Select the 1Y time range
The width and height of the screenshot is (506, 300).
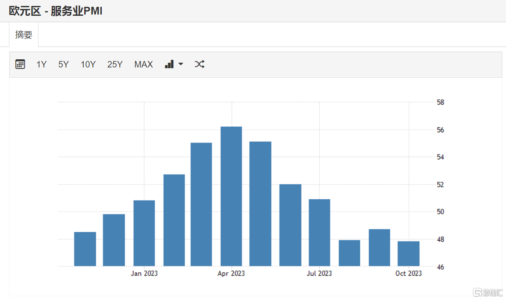point(41,64)
